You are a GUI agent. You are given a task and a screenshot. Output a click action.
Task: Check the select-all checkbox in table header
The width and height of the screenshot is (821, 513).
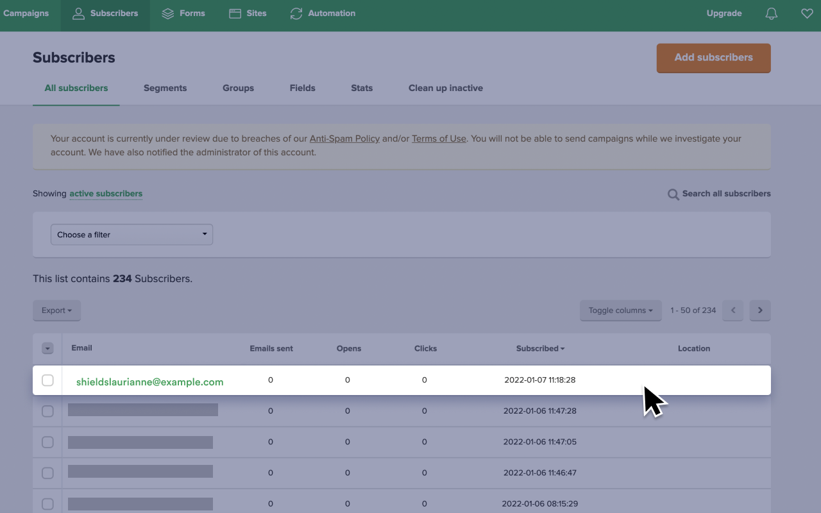point(47,348)
